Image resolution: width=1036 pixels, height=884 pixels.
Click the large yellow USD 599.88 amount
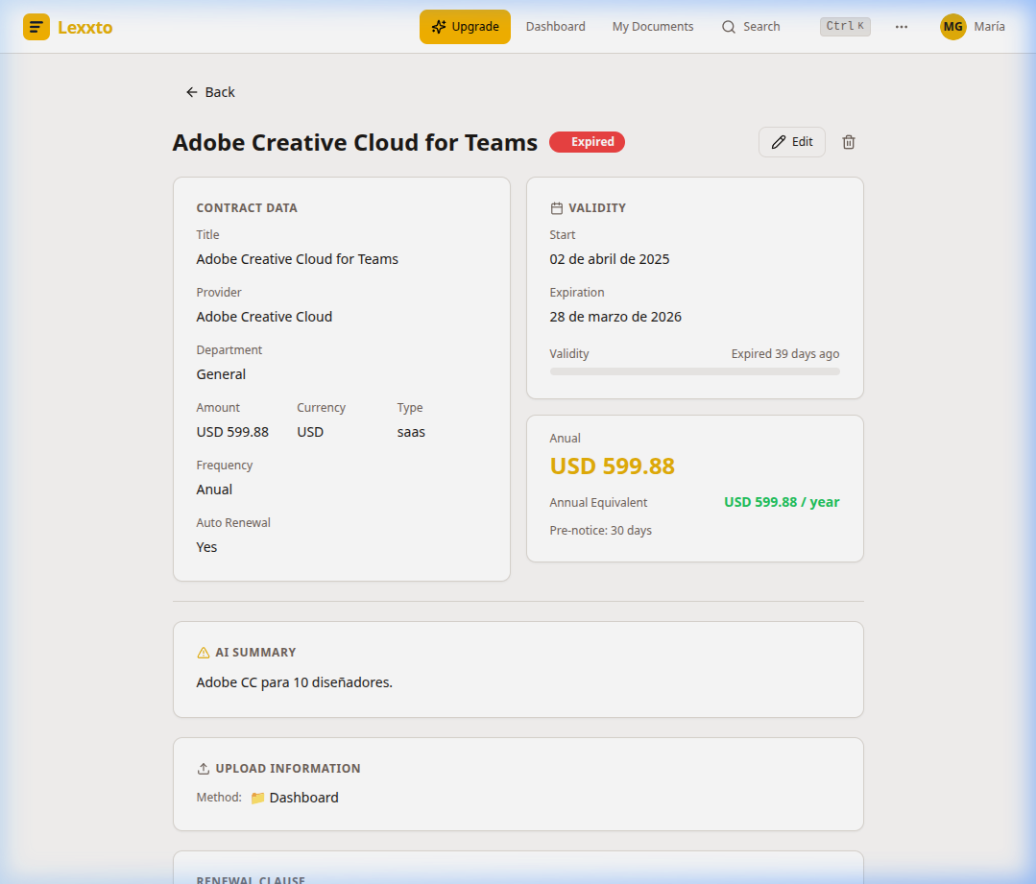point(612,466)
